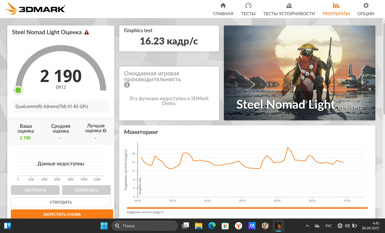The image size is (385, 233).
Task: Open Microsoft Store from taskbar
Action: 225,226
